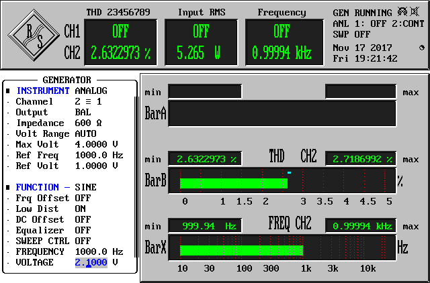This screenshot has height=283, width=430.
Task: Click the CH2 THD reading 2.6322973 %
Action: pos(120,53)
